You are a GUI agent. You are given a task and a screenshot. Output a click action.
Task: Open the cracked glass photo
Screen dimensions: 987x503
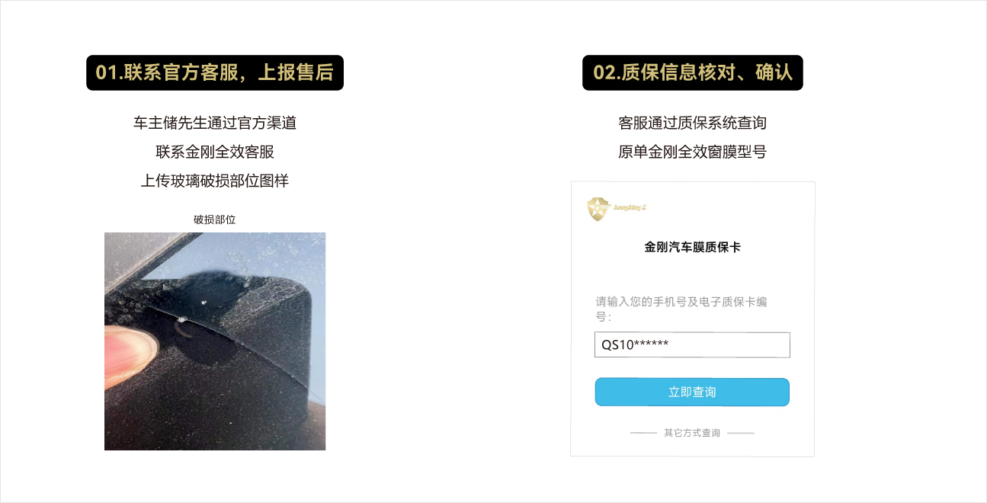pos(215,341)
